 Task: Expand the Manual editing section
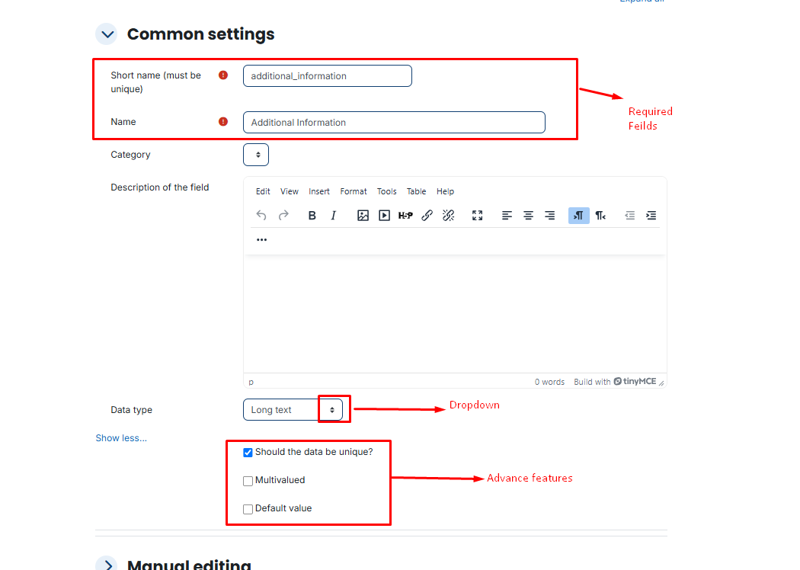click(x=107, y=565)
